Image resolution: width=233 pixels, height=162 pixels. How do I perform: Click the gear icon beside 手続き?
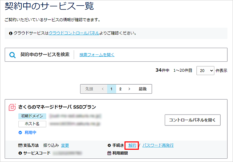pyautogui.click(x=109, y=145)
